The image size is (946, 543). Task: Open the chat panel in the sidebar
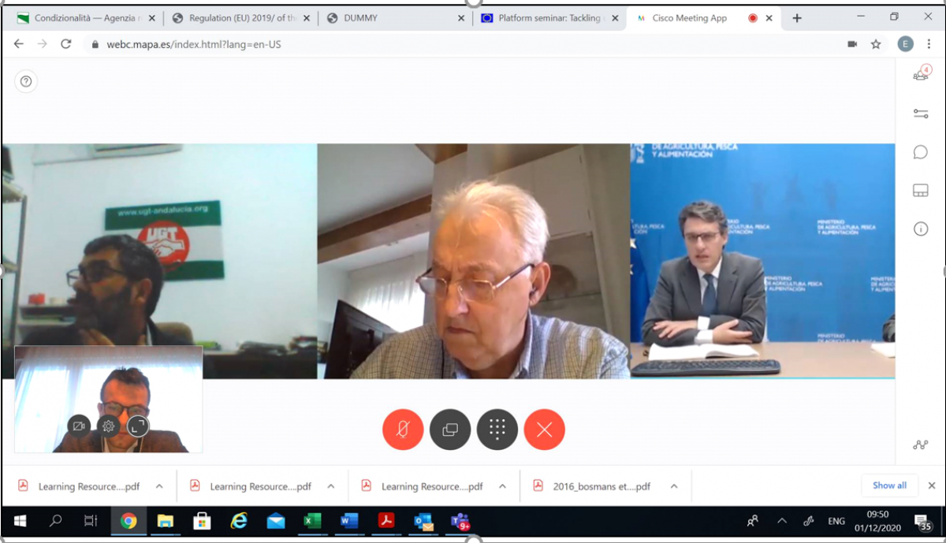pos(920,152)
